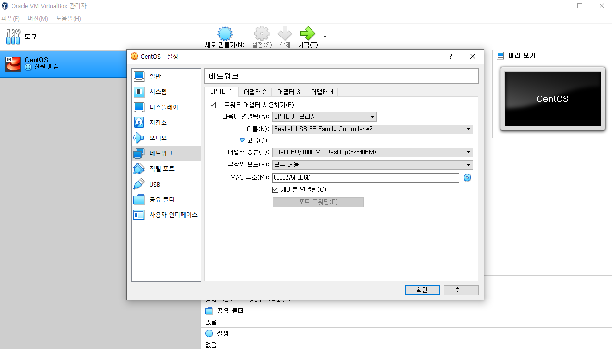Click the VirtualBox logo in main title bar
612x349 pixels.
[6, 6]
